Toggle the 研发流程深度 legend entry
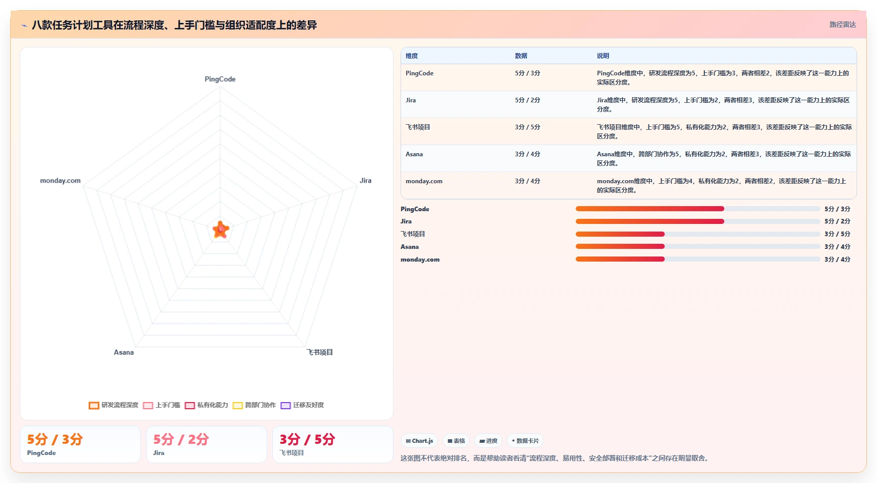 coord(114,405)
